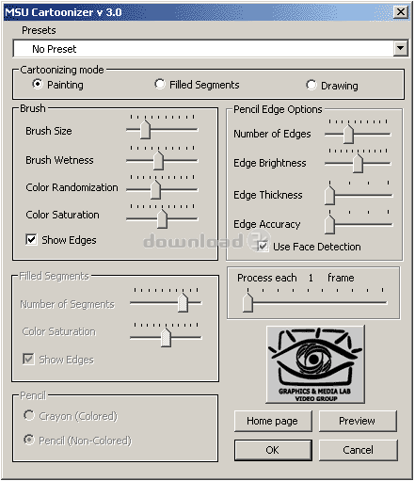Image resolution: width=415 pixels, height=481 pixels.
Task: Click the Edge Accuracy slider thumb
Action: (329, 224)
